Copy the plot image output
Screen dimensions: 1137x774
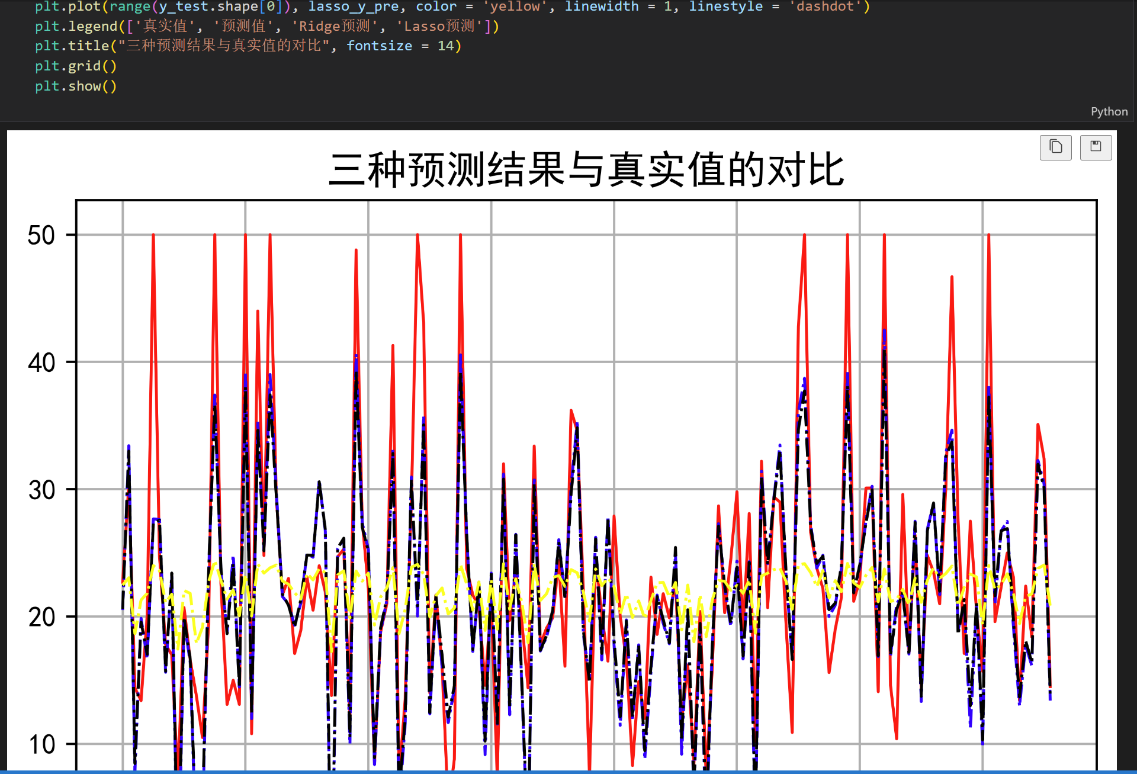(1055, 147)
